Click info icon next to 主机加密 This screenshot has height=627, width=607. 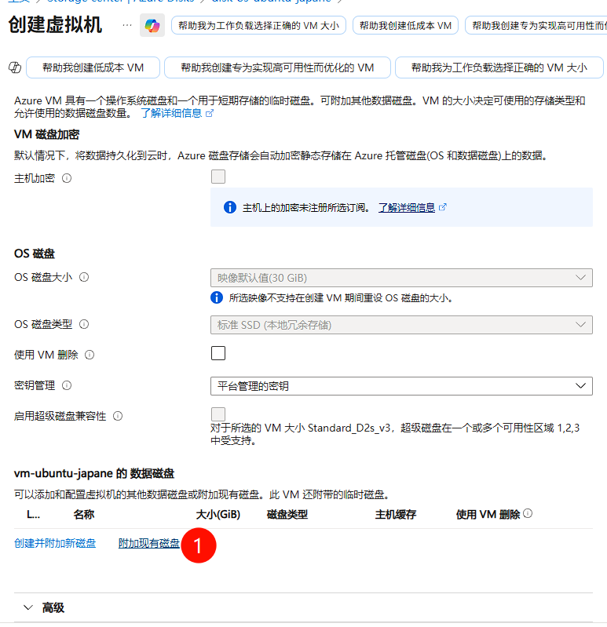point(67,178)
